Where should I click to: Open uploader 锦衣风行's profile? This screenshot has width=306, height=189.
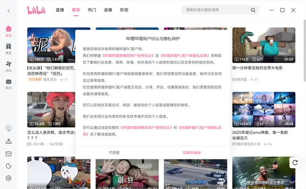[x=50, y=79]
